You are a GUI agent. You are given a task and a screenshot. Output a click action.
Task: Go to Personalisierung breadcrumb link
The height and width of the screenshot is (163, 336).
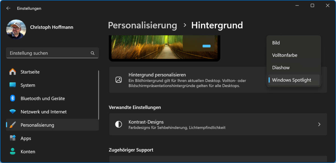click(x=142, y=25)
